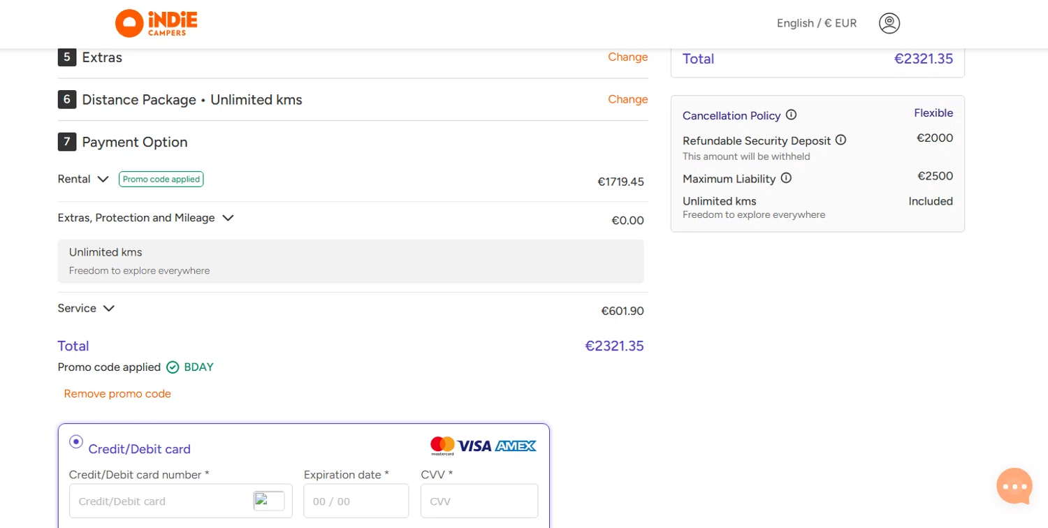1048x528 pixels.
Task: Focus the Expiration date field
Action: 356,501
